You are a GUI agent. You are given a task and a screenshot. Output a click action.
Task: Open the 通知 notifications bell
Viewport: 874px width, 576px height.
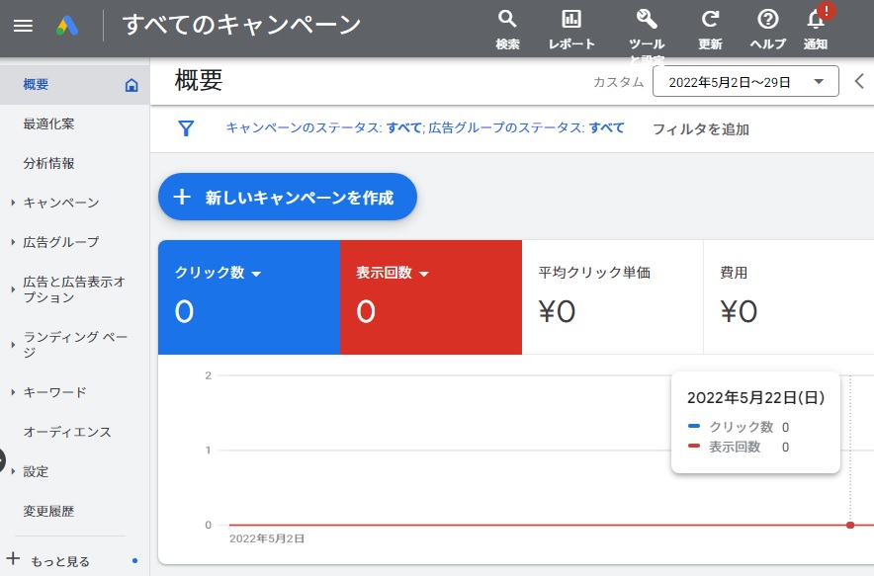(x=816, y=20)
